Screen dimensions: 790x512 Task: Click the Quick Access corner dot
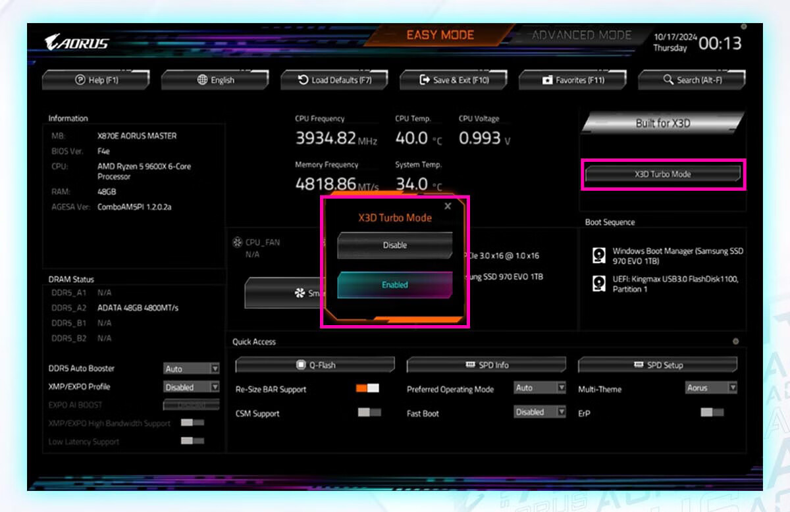735,342
